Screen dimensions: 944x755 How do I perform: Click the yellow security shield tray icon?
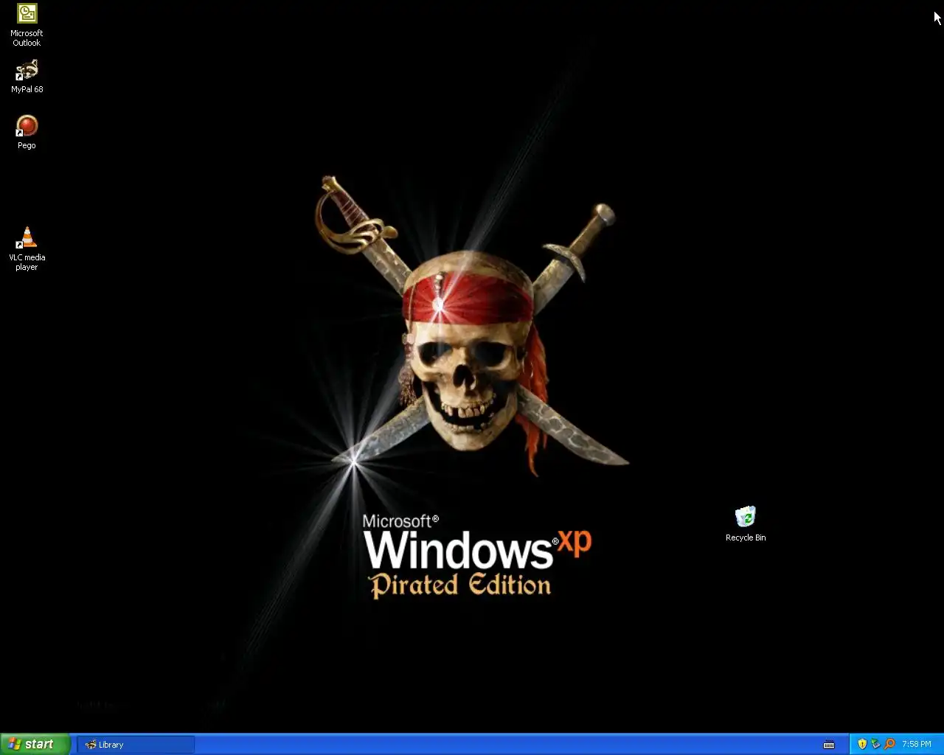(862, 744)
